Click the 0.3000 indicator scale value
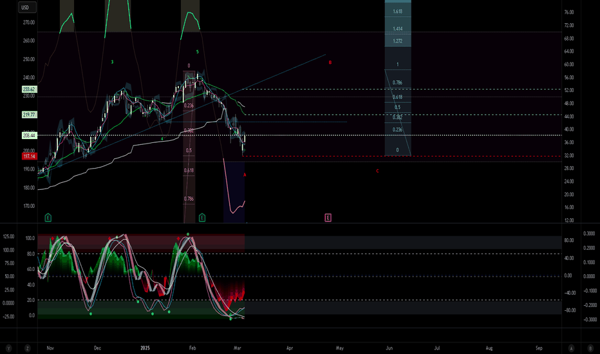This screenshot has width=600, height=354. (x=589, y=234)
